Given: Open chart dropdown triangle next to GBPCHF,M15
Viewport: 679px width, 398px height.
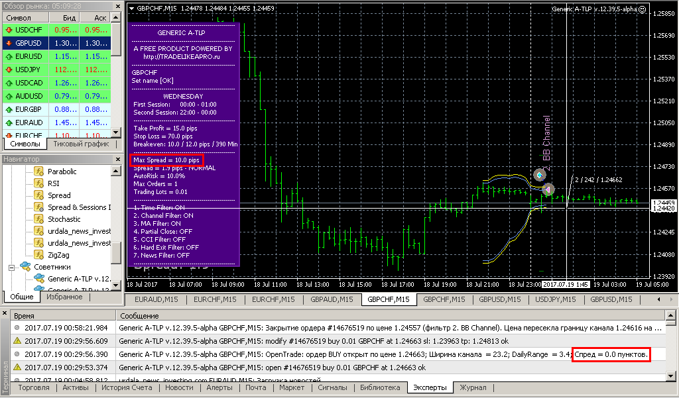Looking at the screenshot, I should point(132,8).
